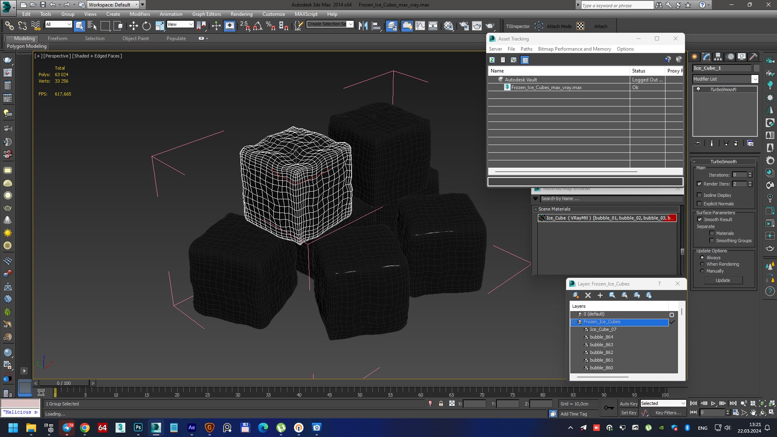Collapse the TurboSmooth rollout
This screenshot has height=437, width=777.
click(723, 162)
